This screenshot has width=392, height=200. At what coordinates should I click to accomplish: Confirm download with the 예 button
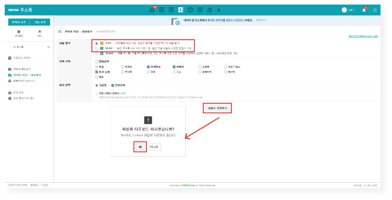pyautogui.click(x=140, y=147)
